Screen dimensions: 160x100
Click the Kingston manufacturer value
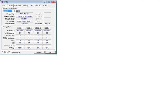pos(24,19)
